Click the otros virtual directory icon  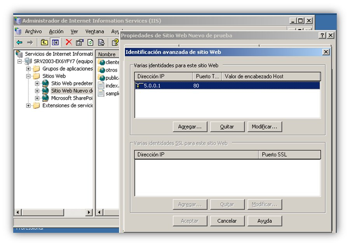(101, 70)
